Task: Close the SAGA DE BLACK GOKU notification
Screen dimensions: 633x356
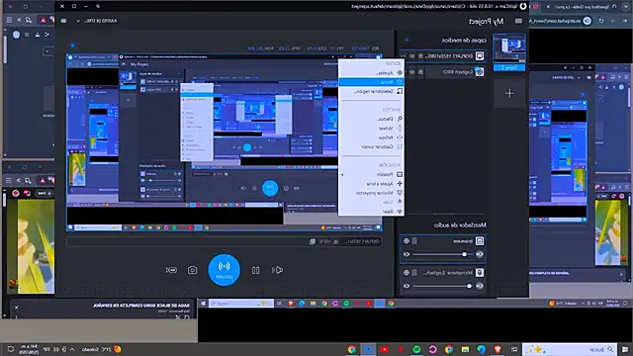Action: [17, 308]
